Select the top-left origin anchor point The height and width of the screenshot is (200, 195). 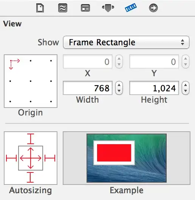point(11,61)
